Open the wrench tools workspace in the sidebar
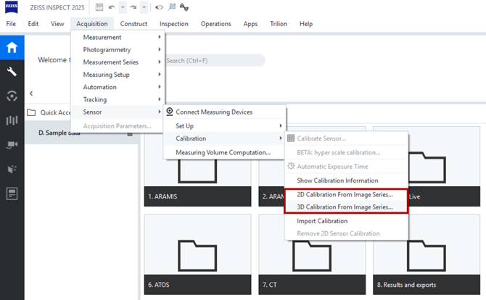486x300 pixels. click(x=12, y=72)
